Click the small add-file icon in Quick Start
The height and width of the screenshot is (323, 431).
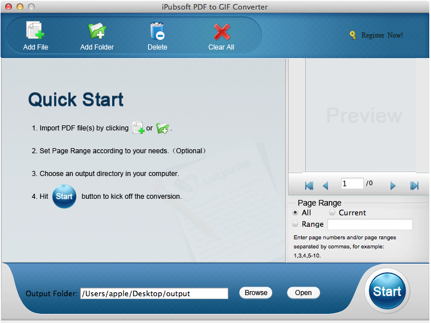pos(138,128)
